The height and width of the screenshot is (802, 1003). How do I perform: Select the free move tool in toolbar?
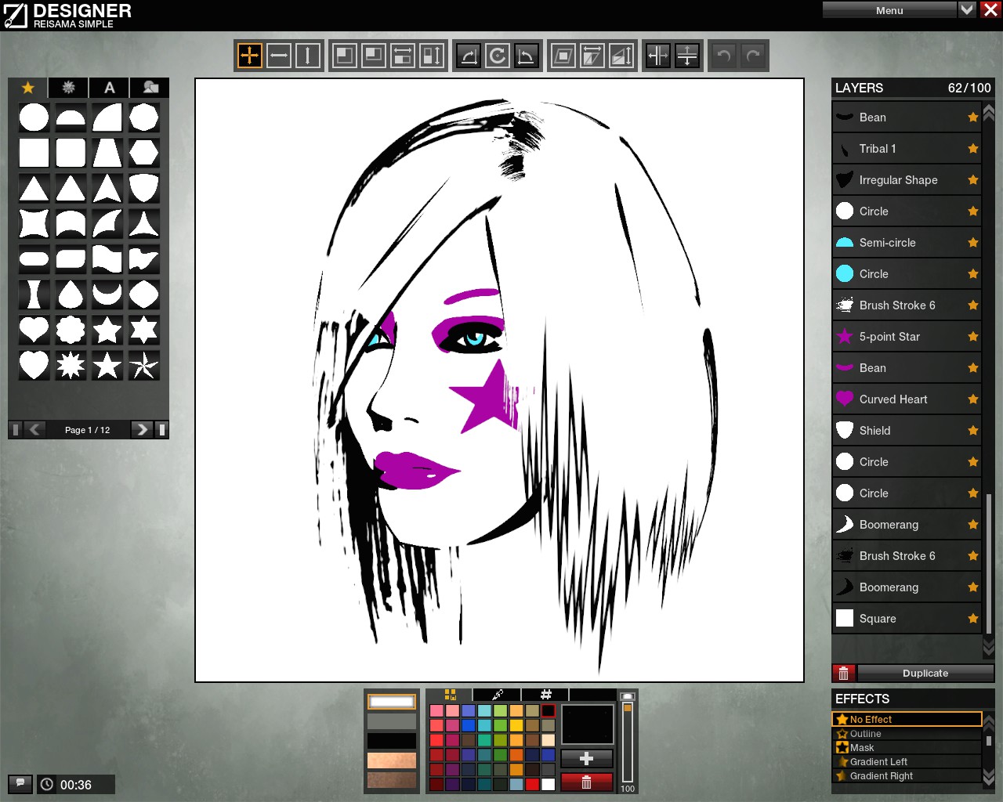click(250, 56)
